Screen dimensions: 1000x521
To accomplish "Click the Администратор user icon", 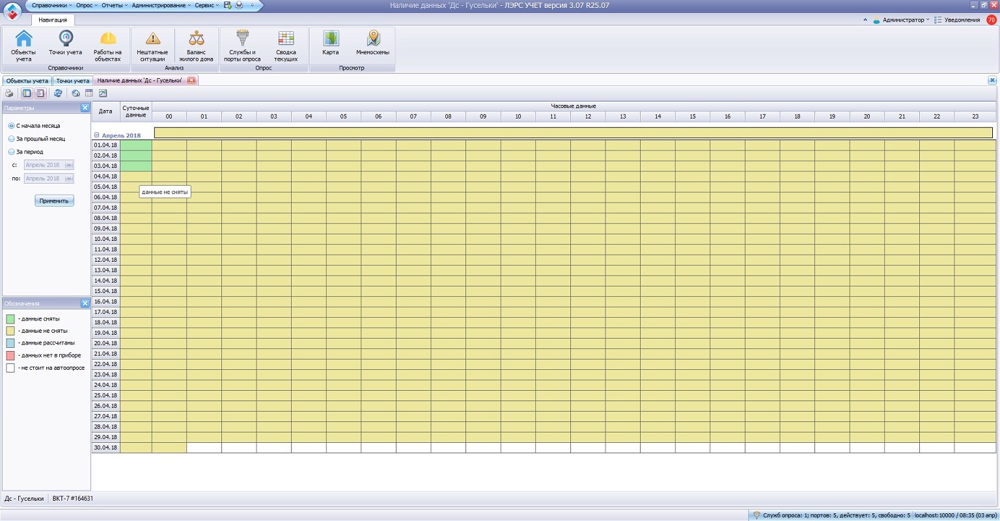I will click(x=878, y=20).
